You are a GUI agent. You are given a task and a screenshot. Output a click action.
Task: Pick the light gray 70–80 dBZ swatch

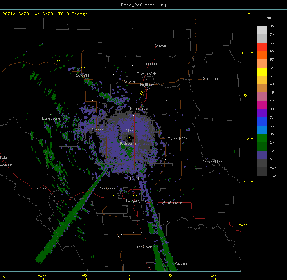click(262, 30)
